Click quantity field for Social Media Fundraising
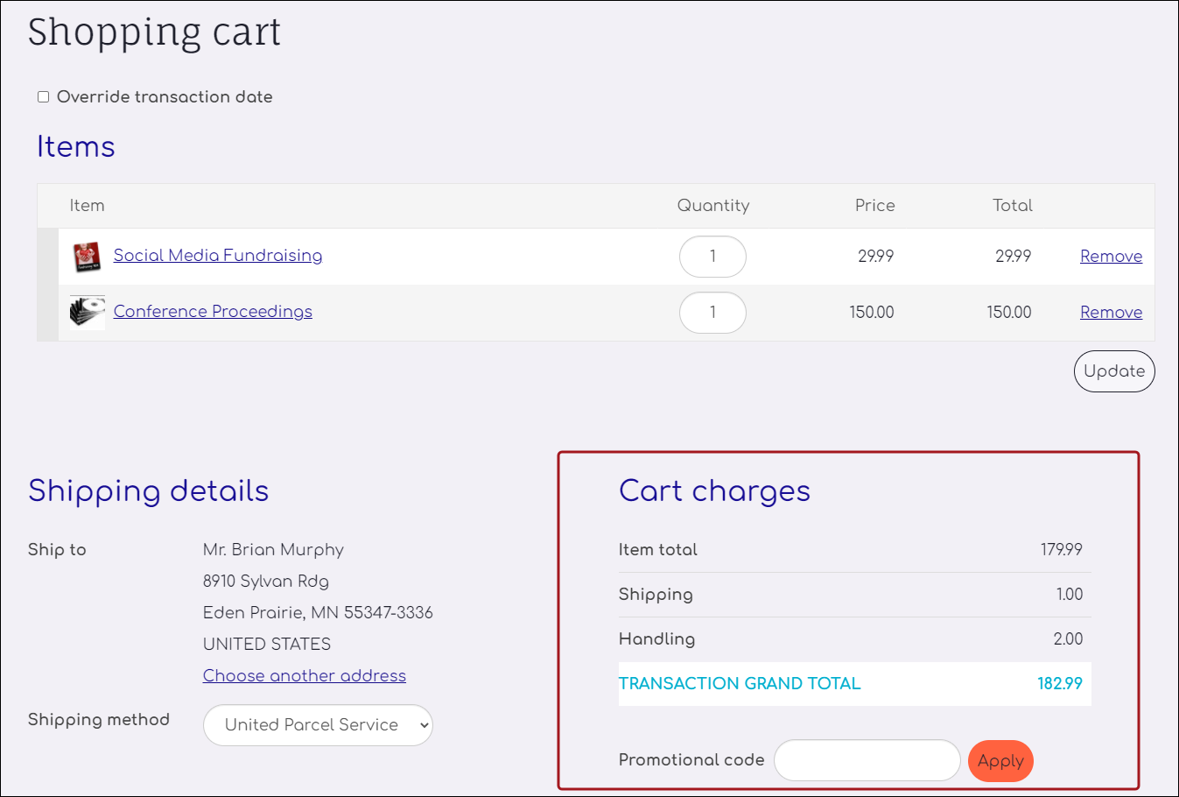Screen dimensions: 1179x797 712,257
